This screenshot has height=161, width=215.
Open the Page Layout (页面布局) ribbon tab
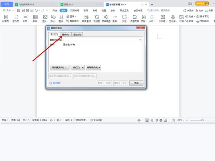pos(75,10)
